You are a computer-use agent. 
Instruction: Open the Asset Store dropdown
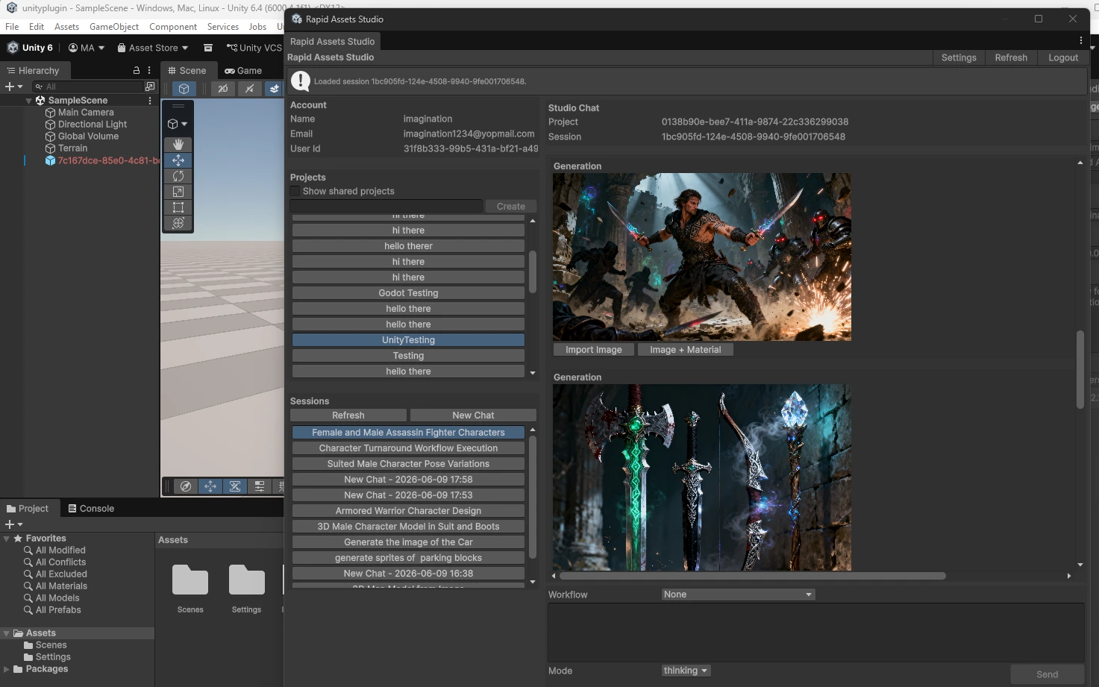(x=153, y=48)
